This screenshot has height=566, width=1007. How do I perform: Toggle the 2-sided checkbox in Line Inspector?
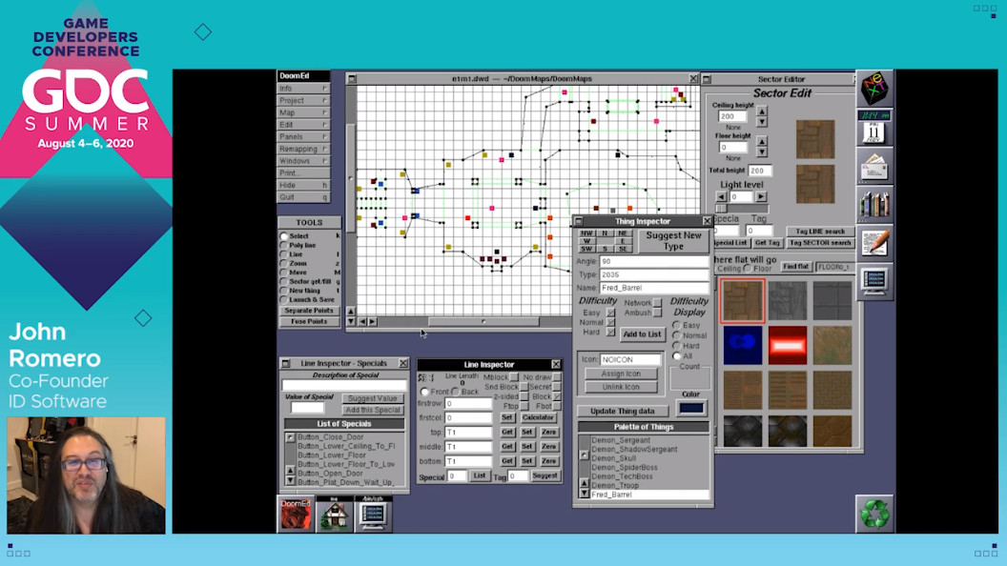click(x=524, y=396)
